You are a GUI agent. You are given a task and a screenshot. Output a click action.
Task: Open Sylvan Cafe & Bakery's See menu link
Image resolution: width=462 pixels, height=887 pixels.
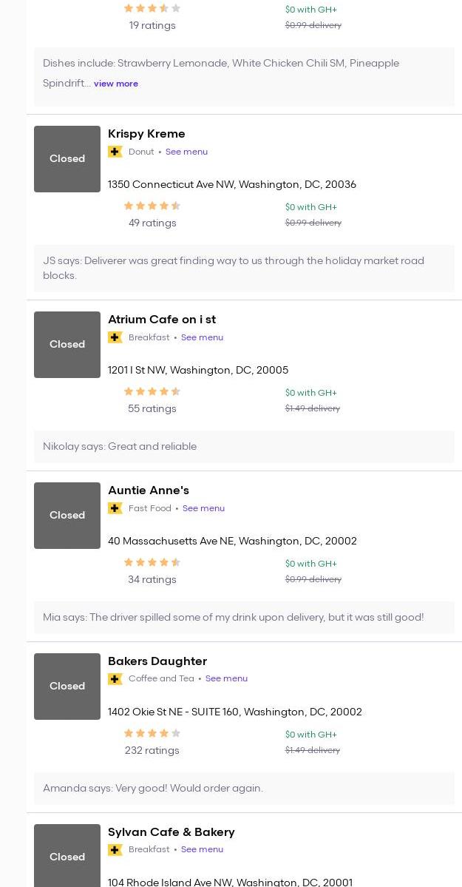tap(202, 849)
